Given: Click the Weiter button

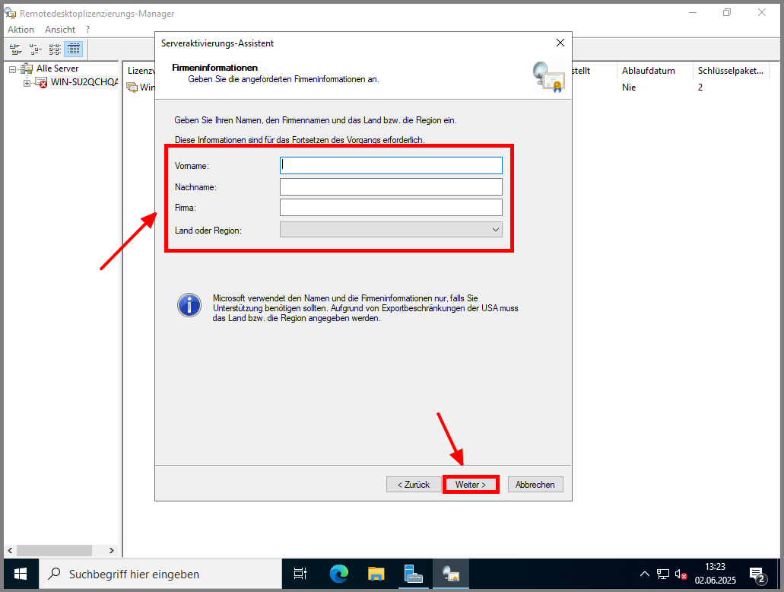Looking at the screenshot, I should click(471, 484).
